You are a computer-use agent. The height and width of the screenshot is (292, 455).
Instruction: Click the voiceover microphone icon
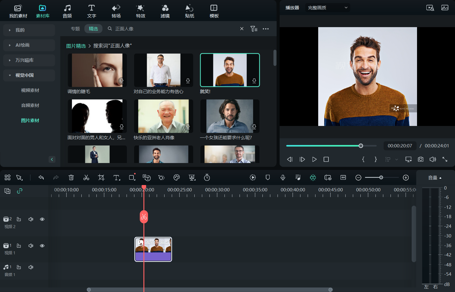coord(283,178)
